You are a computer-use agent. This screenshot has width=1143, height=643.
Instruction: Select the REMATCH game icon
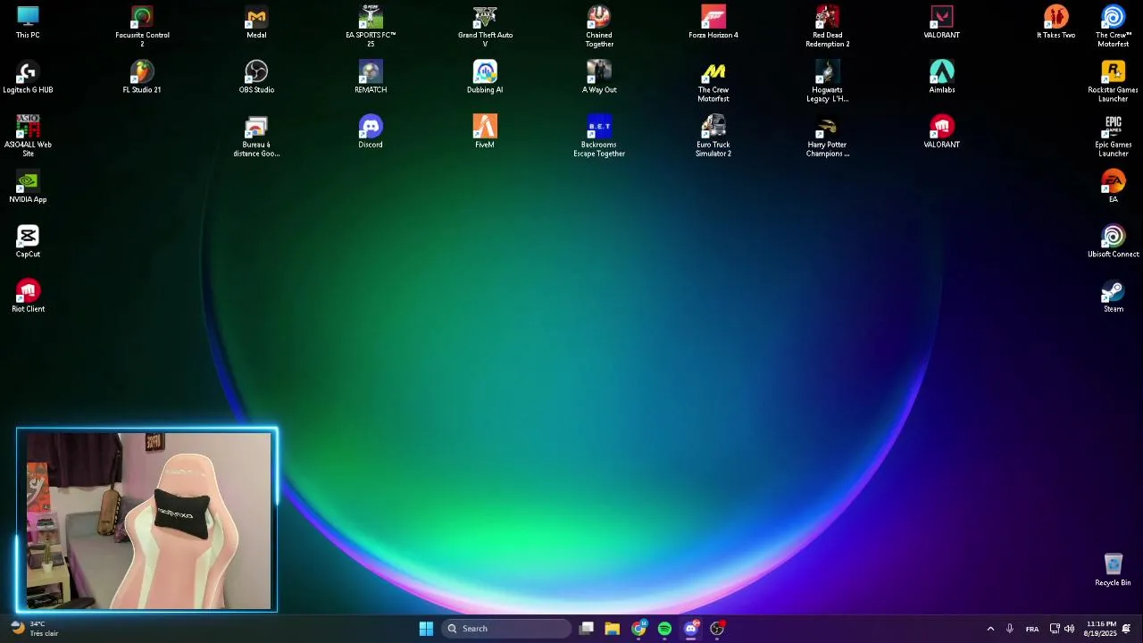click(371, 77)
